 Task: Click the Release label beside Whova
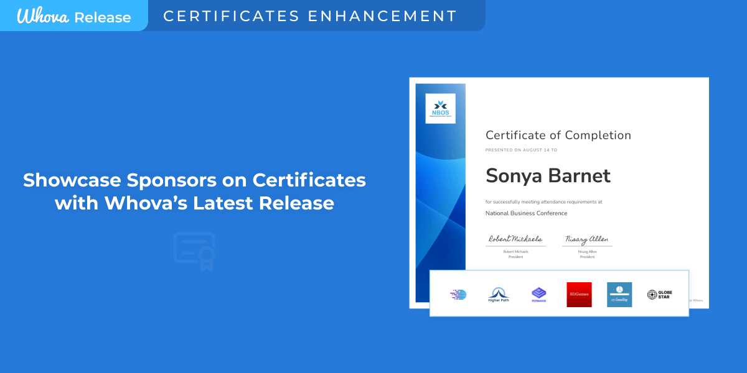tap(103, 17)
